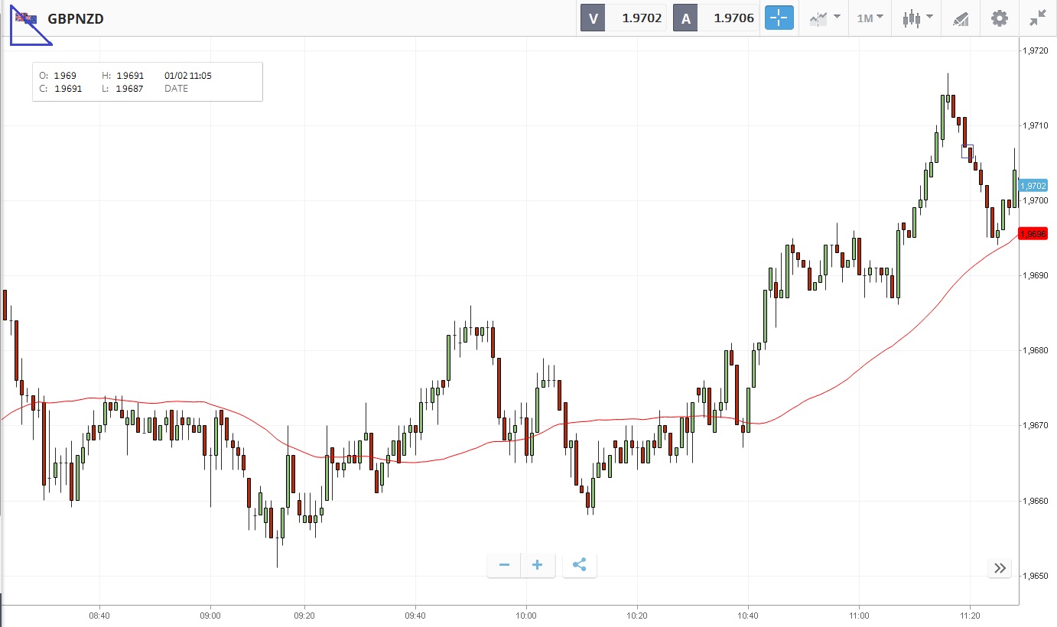Select the drawing tools pencil icon

961,18
